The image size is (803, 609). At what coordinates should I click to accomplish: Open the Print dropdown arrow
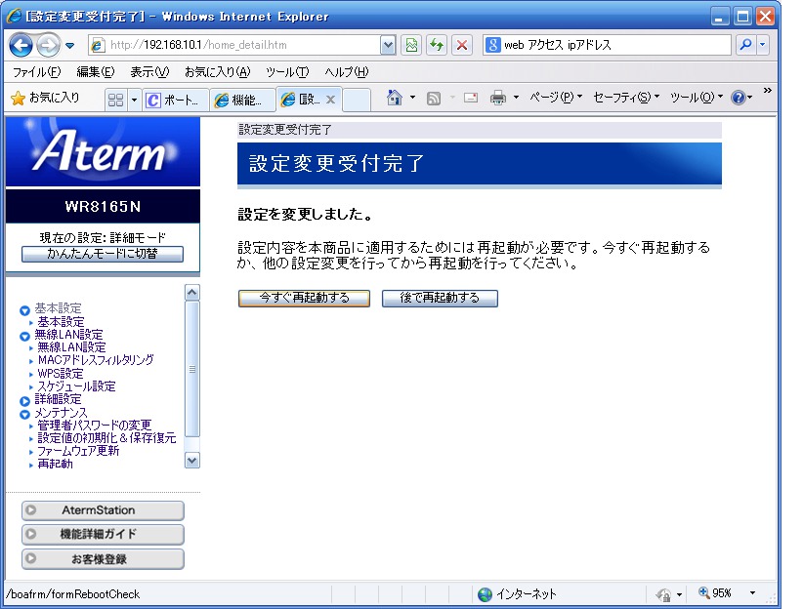516,98
